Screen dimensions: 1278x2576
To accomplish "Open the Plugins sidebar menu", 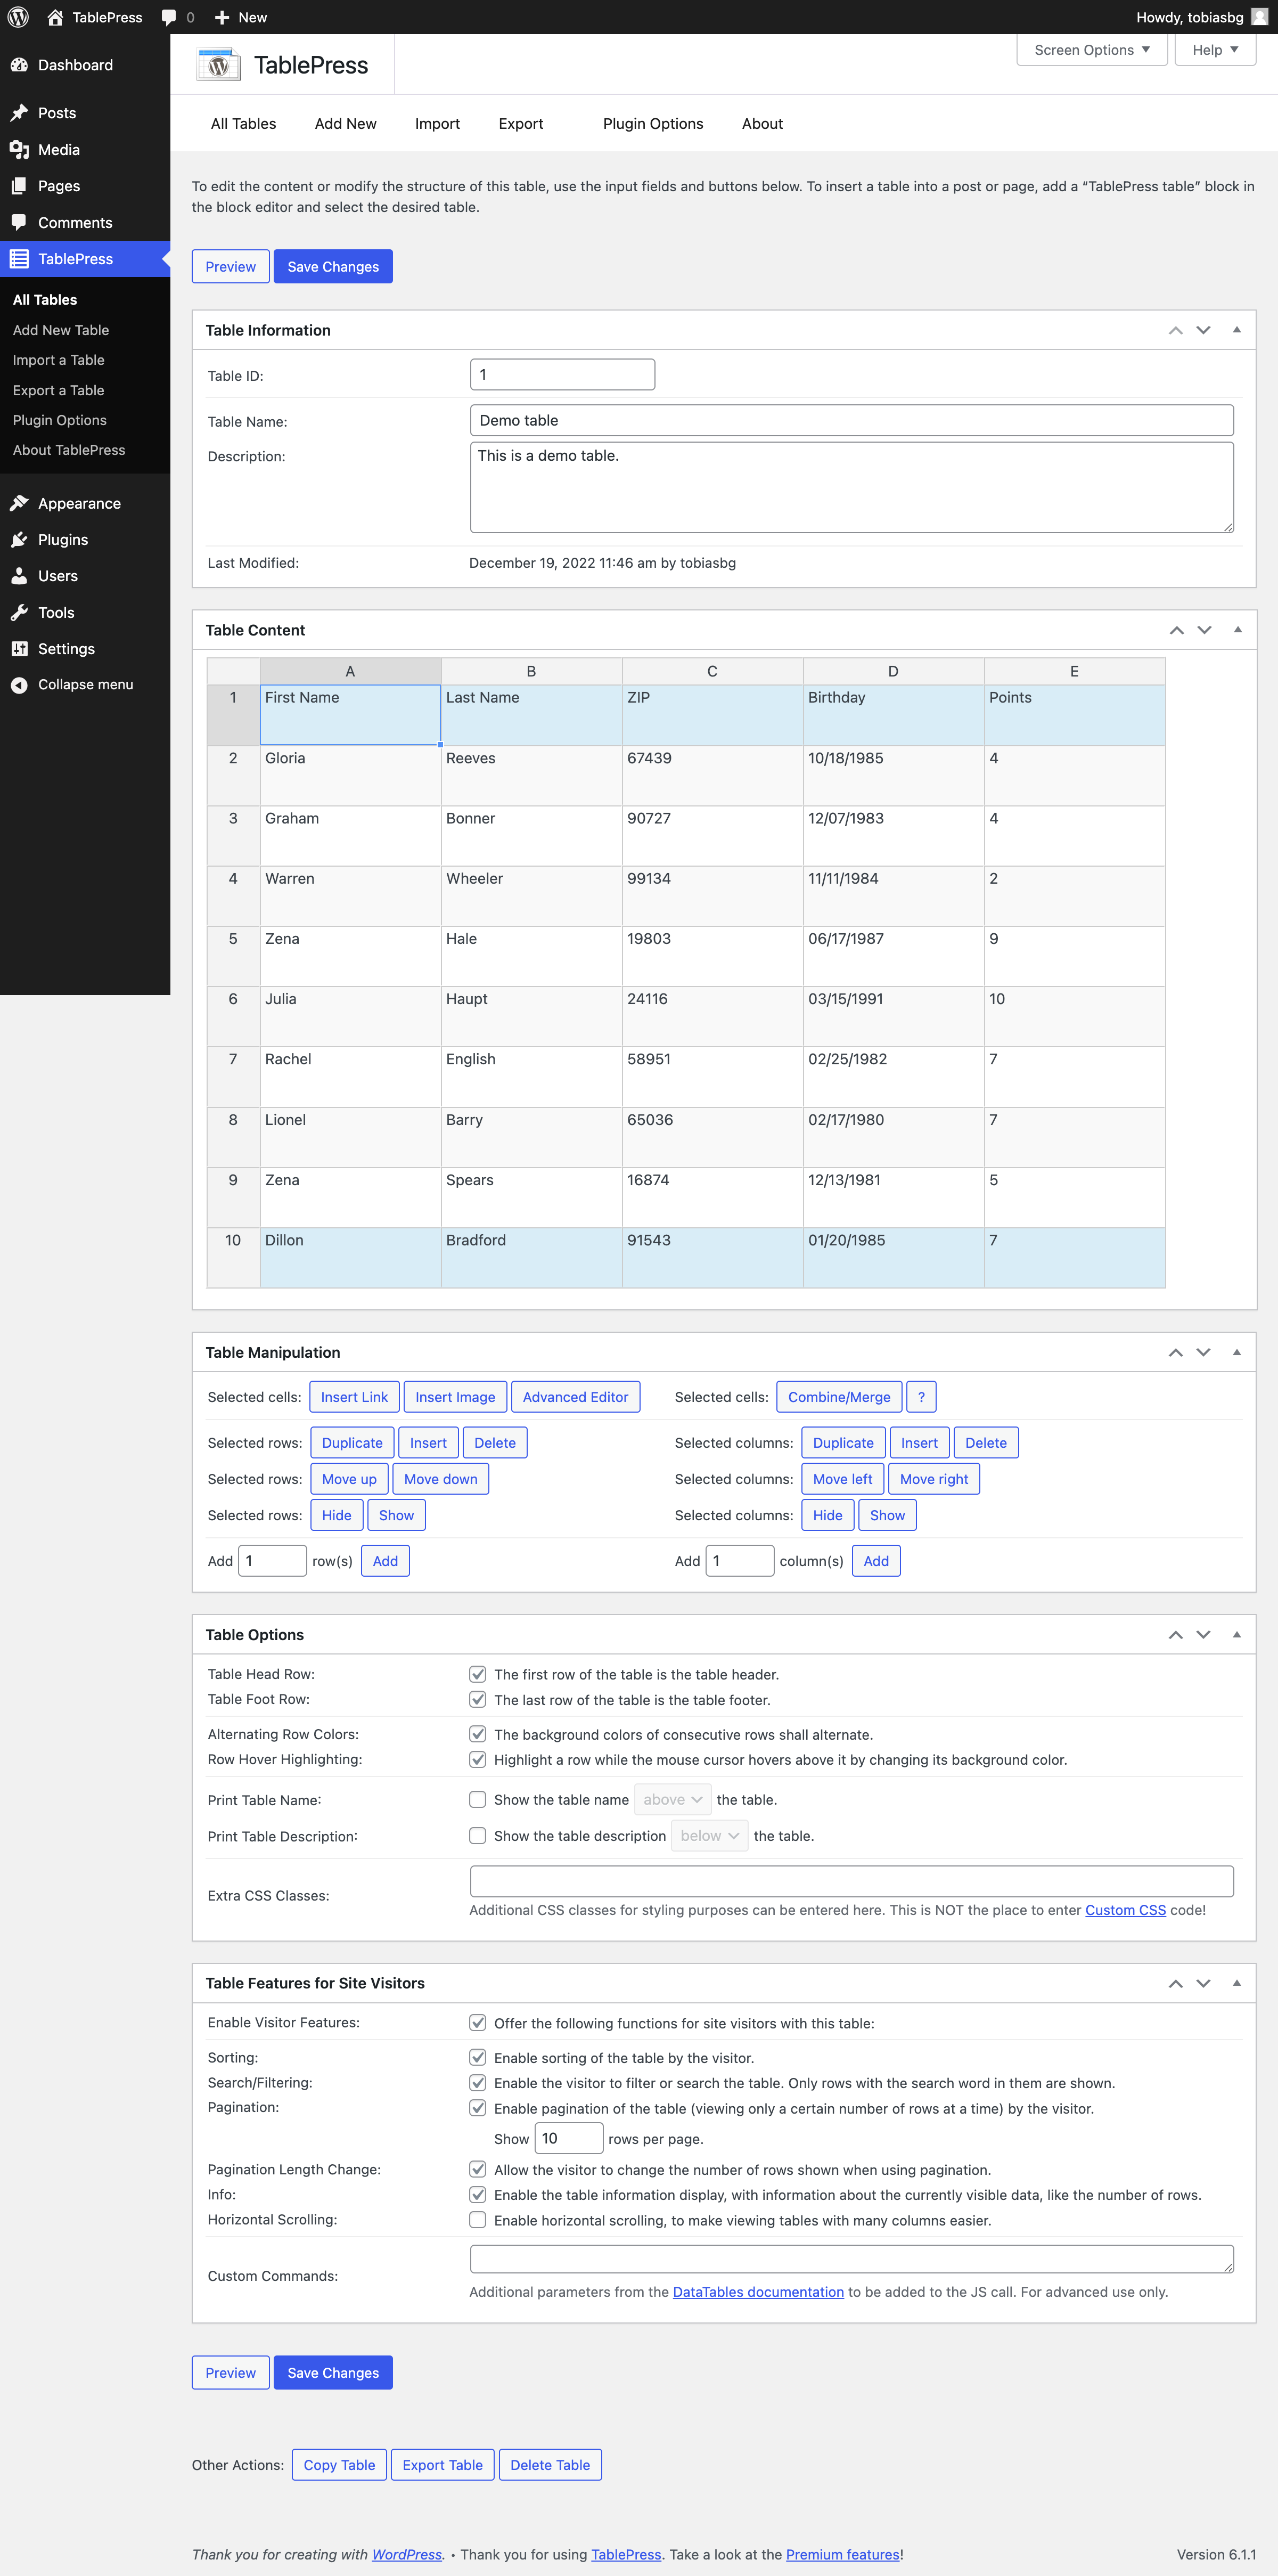I will pos(62,540).
